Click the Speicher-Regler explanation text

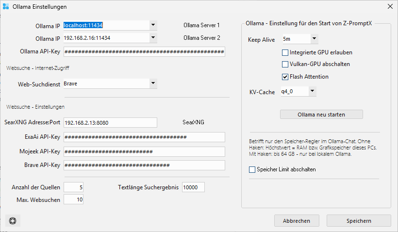313,148
